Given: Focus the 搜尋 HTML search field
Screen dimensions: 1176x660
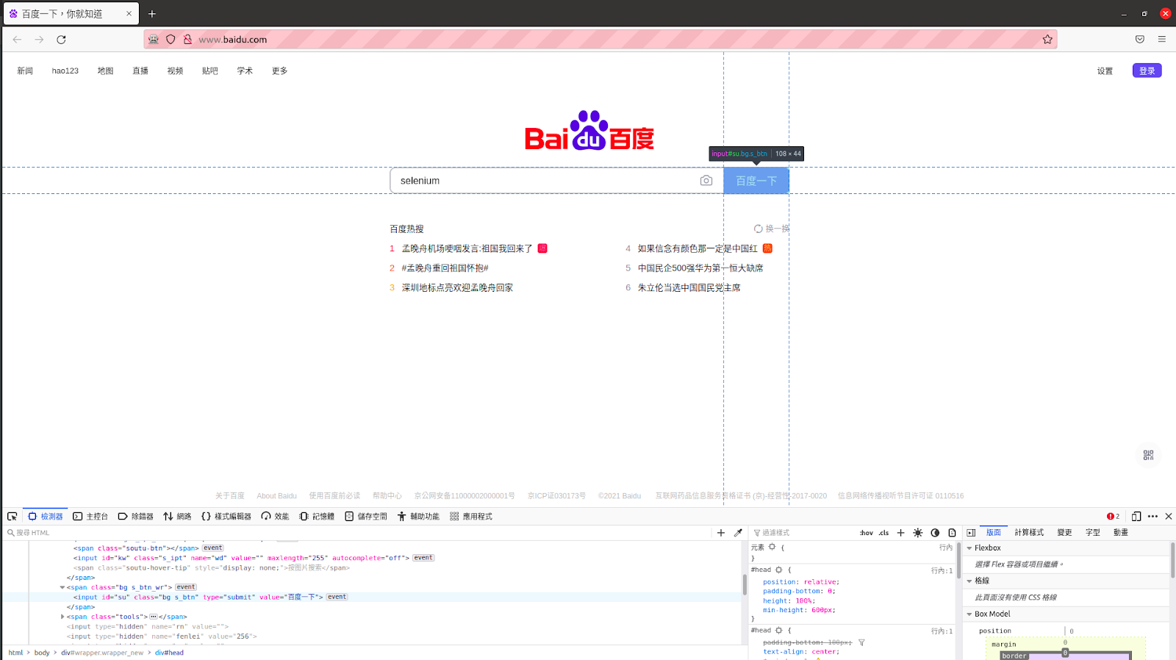Looking at the screenshot, I should pos(359,533).
